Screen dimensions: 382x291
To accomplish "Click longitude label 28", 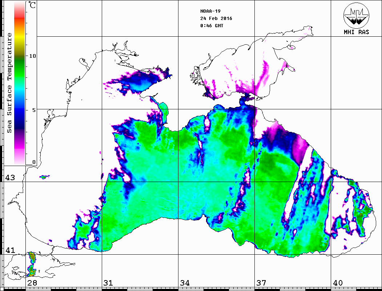I will (32, 283).
